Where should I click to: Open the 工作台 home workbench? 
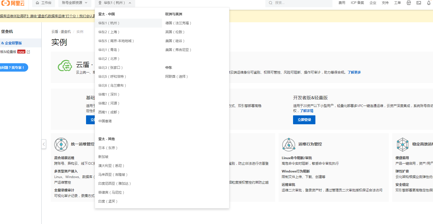pyautogui.click(x=44, y=3)
